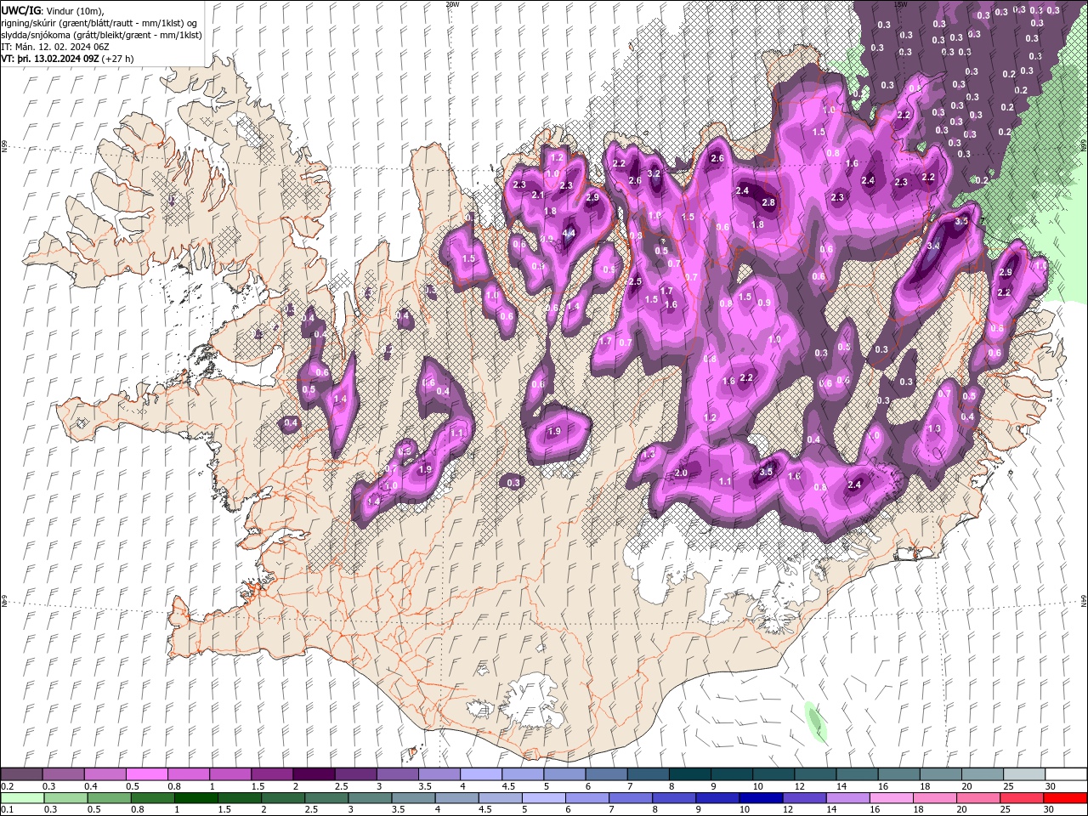Viewport: 1088px width, 816px height.
Task: Click the 2.0 precipitation value on the map
Action: [x=681, y=473]
